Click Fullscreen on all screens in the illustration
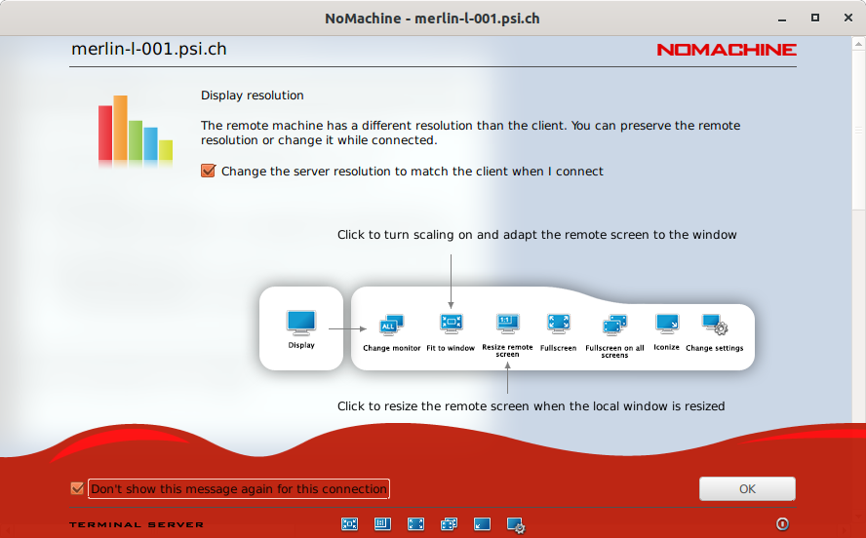The height and width of the screenshot is (538, 866). tap(614, 326)
